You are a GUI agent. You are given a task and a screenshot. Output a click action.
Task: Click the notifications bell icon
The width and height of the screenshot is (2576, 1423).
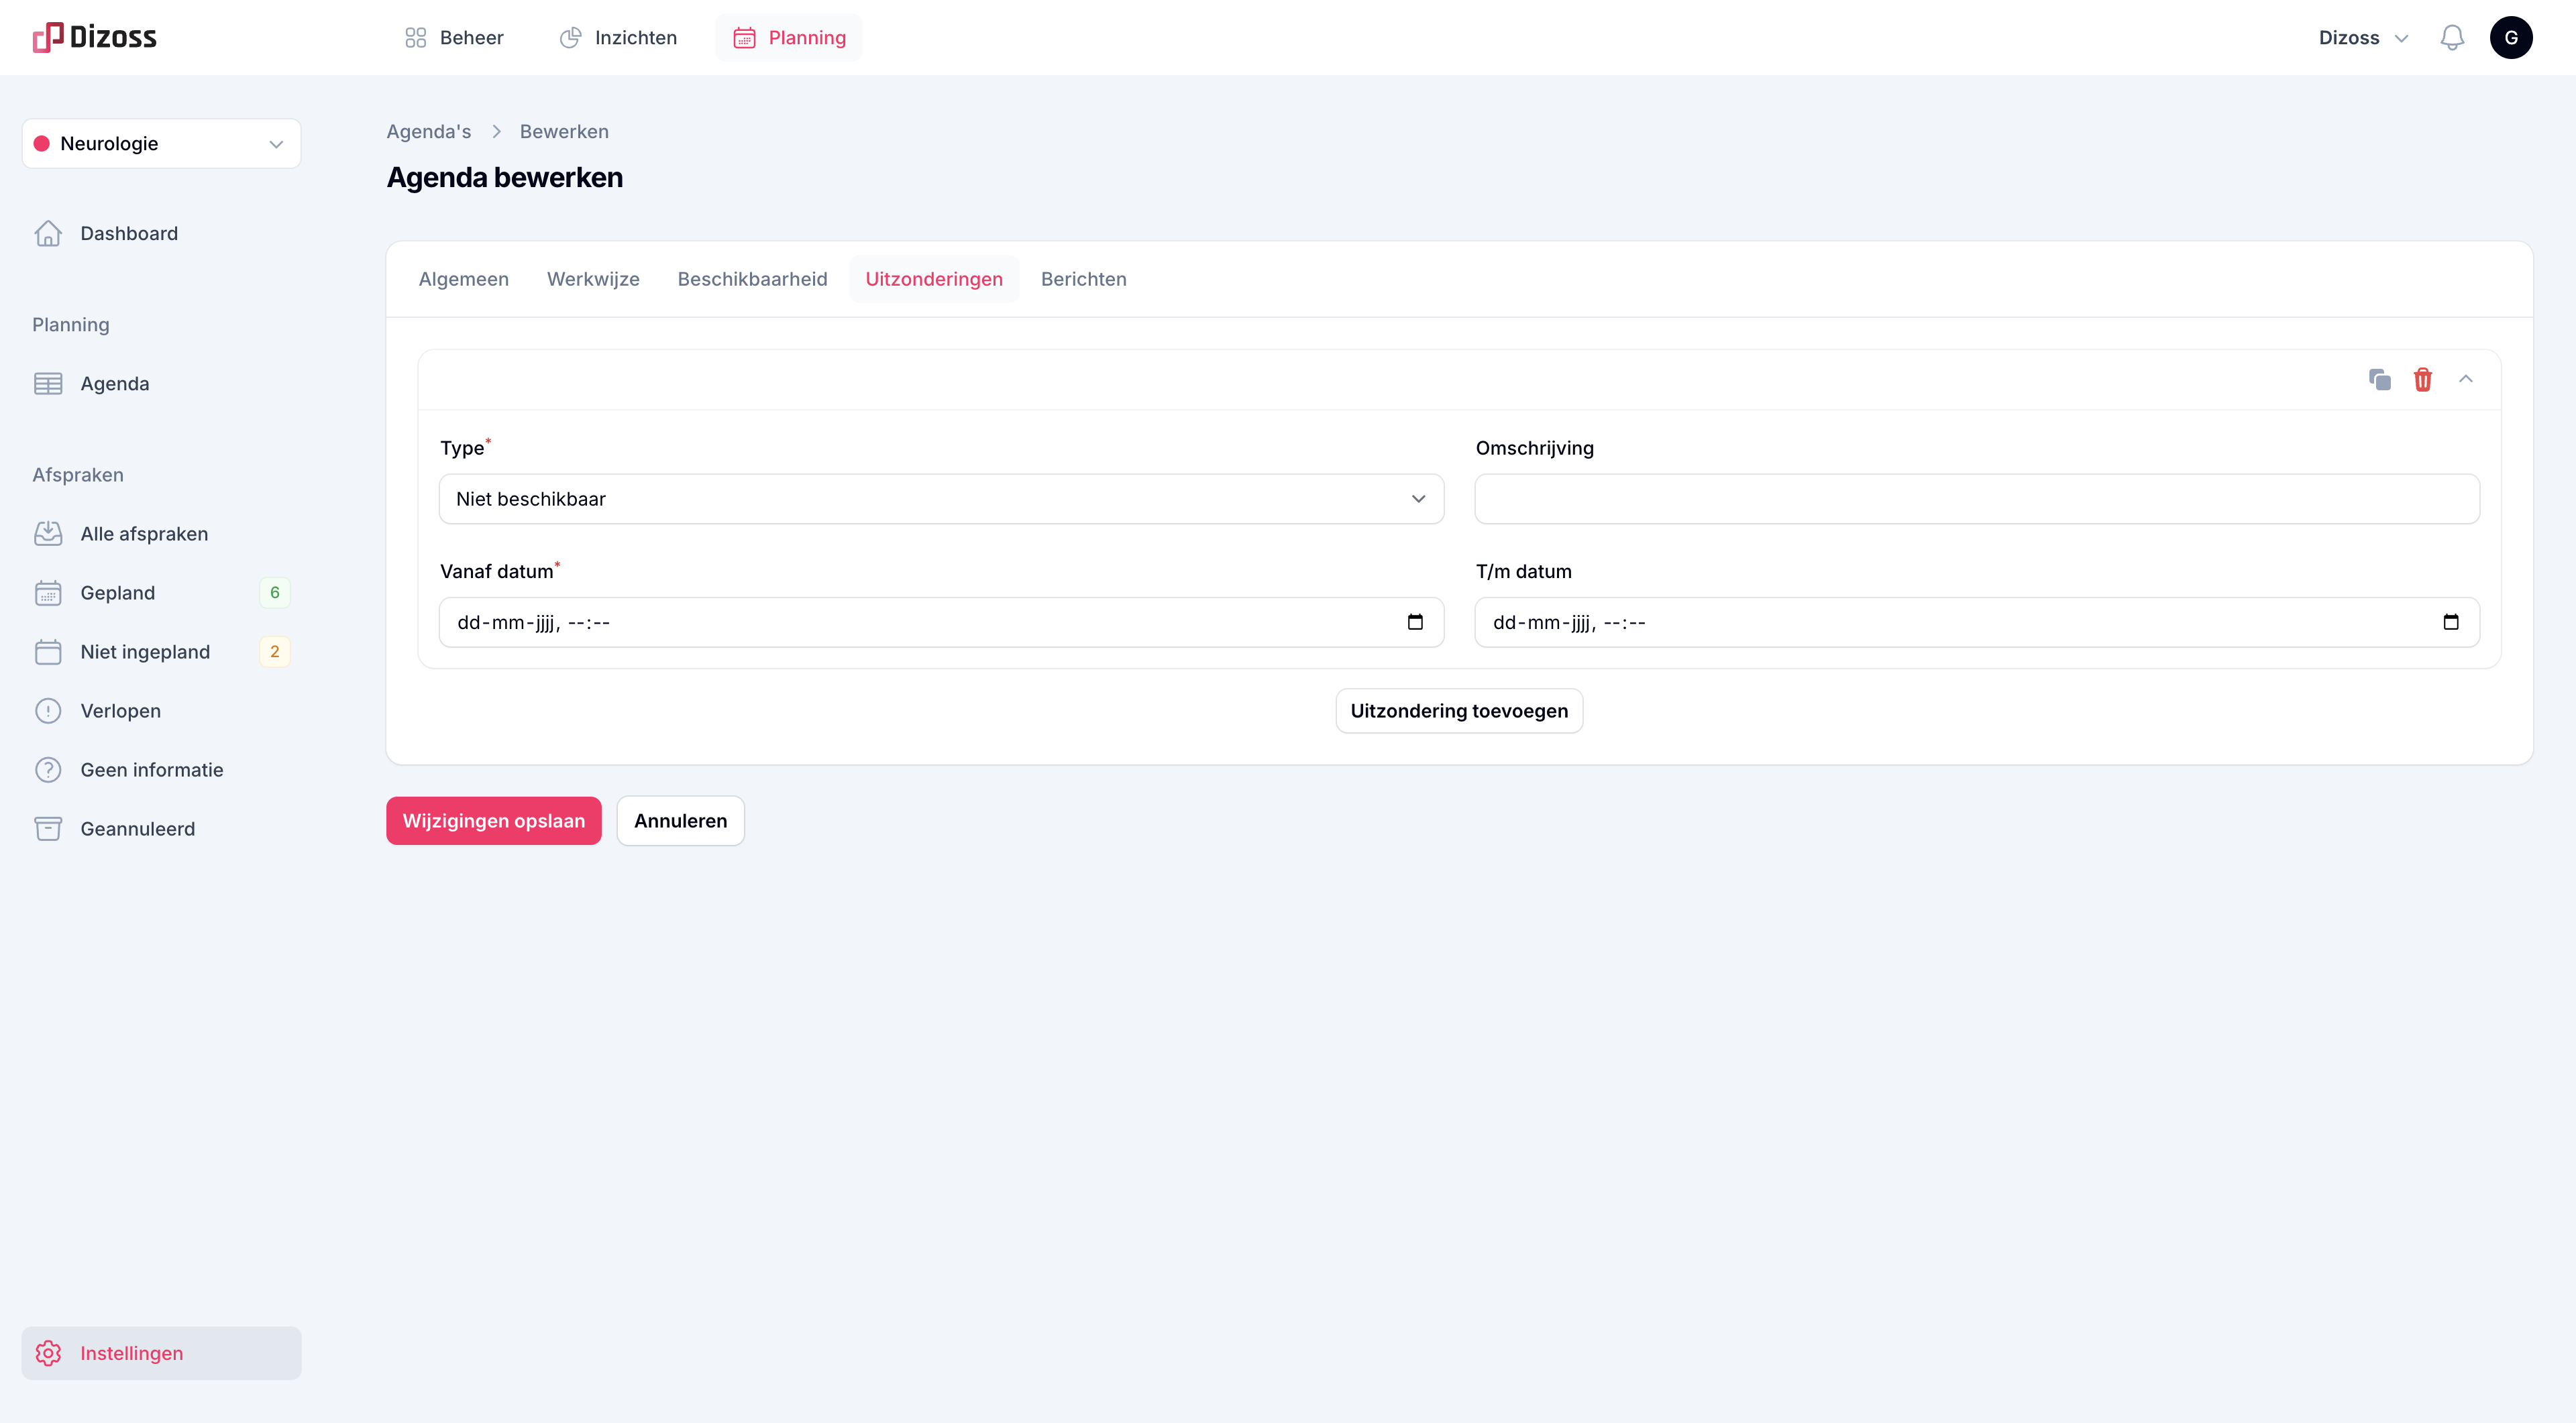[2451, 38]
